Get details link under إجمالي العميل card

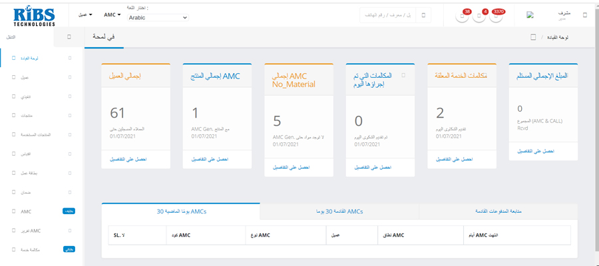[126, 160]
